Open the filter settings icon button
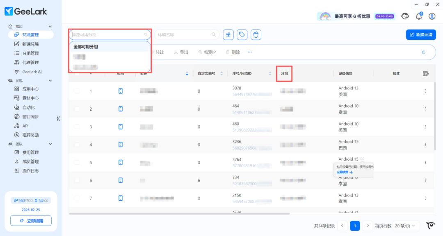The image size is (443, 236). tap(228, 35)
